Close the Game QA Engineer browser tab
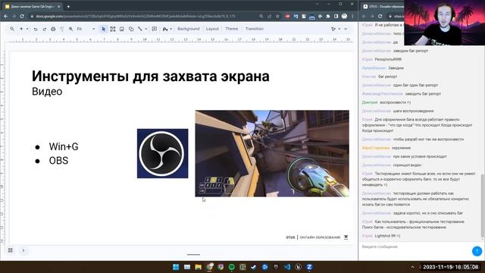This screenshot has width=485, height=273. click(59, 6)
